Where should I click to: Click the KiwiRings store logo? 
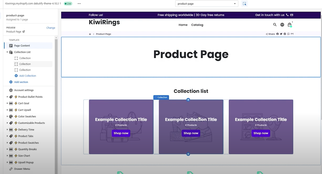tap(104, 22)
